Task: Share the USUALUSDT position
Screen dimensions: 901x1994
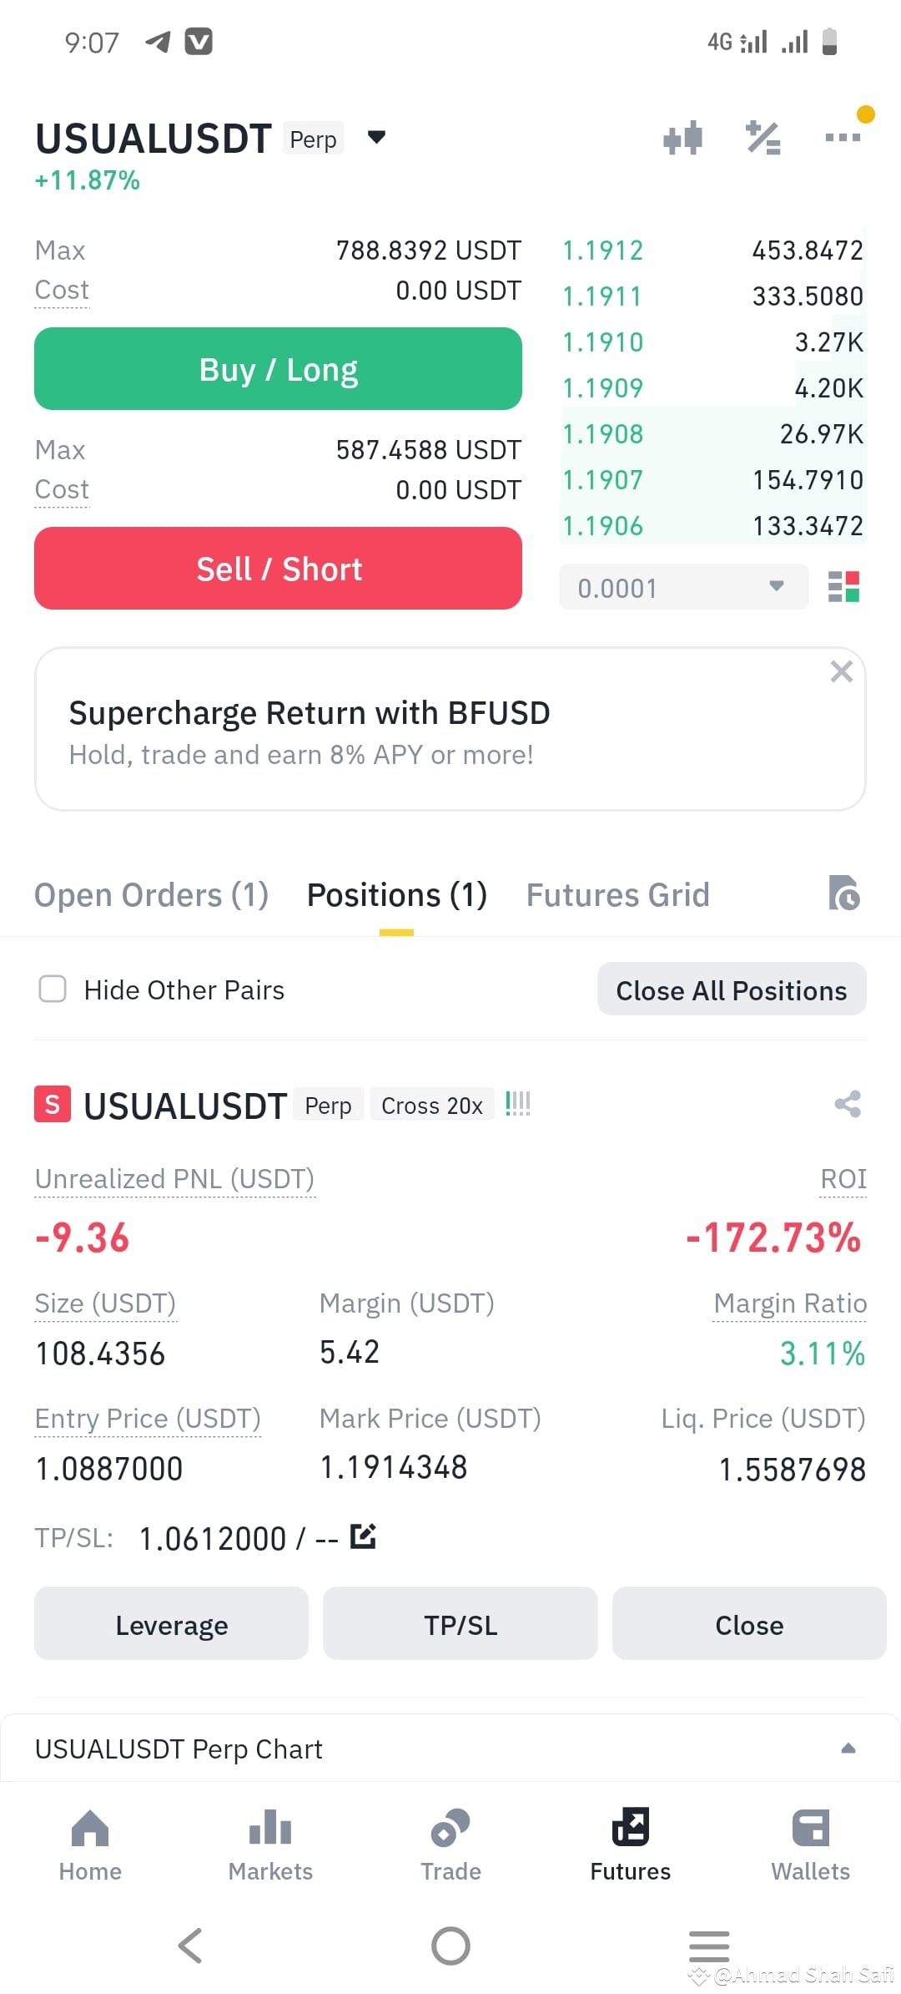Action: click(848, 1104)
